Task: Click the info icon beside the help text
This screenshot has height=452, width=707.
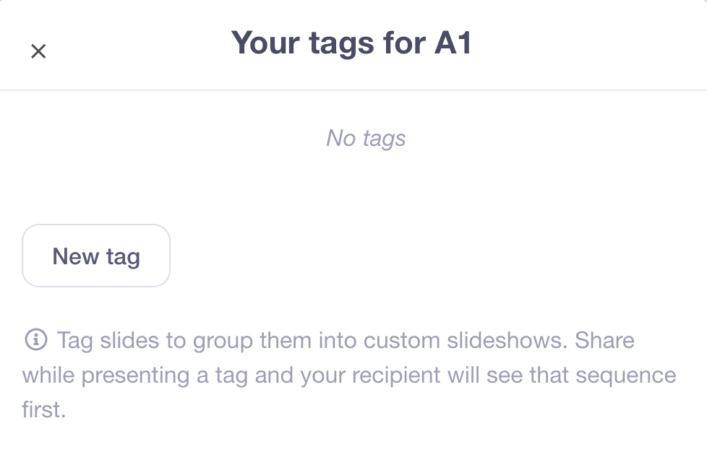Action: (x=35, y=339)
